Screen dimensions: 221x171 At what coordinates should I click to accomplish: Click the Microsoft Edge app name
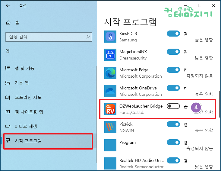pyautogui.click(x=134, y=70)
